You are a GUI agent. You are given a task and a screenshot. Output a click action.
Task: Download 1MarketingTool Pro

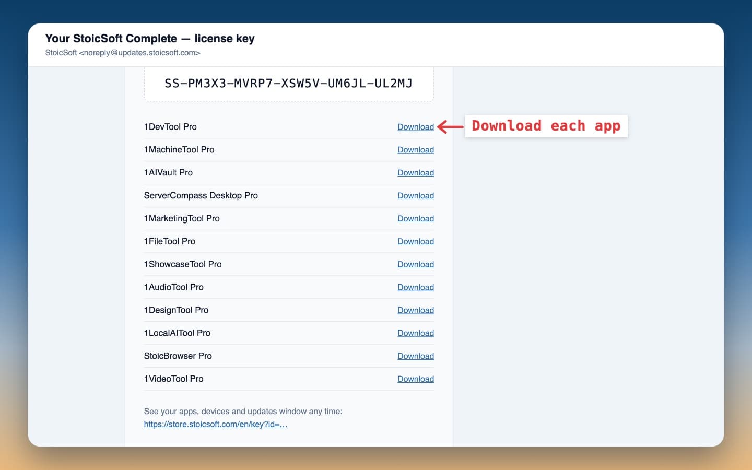[x=416, y=219]
